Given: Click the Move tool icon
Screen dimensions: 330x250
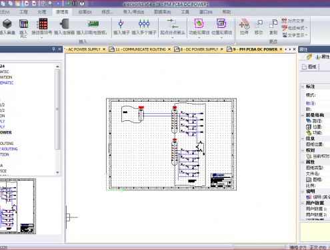Looking at the screenshot, I should click(259, 24).
